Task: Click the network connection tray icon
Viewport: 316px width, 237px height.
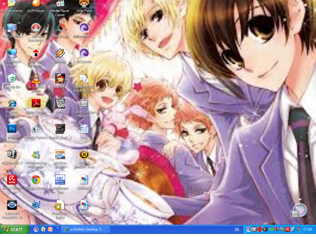Action: pos(293,229)
